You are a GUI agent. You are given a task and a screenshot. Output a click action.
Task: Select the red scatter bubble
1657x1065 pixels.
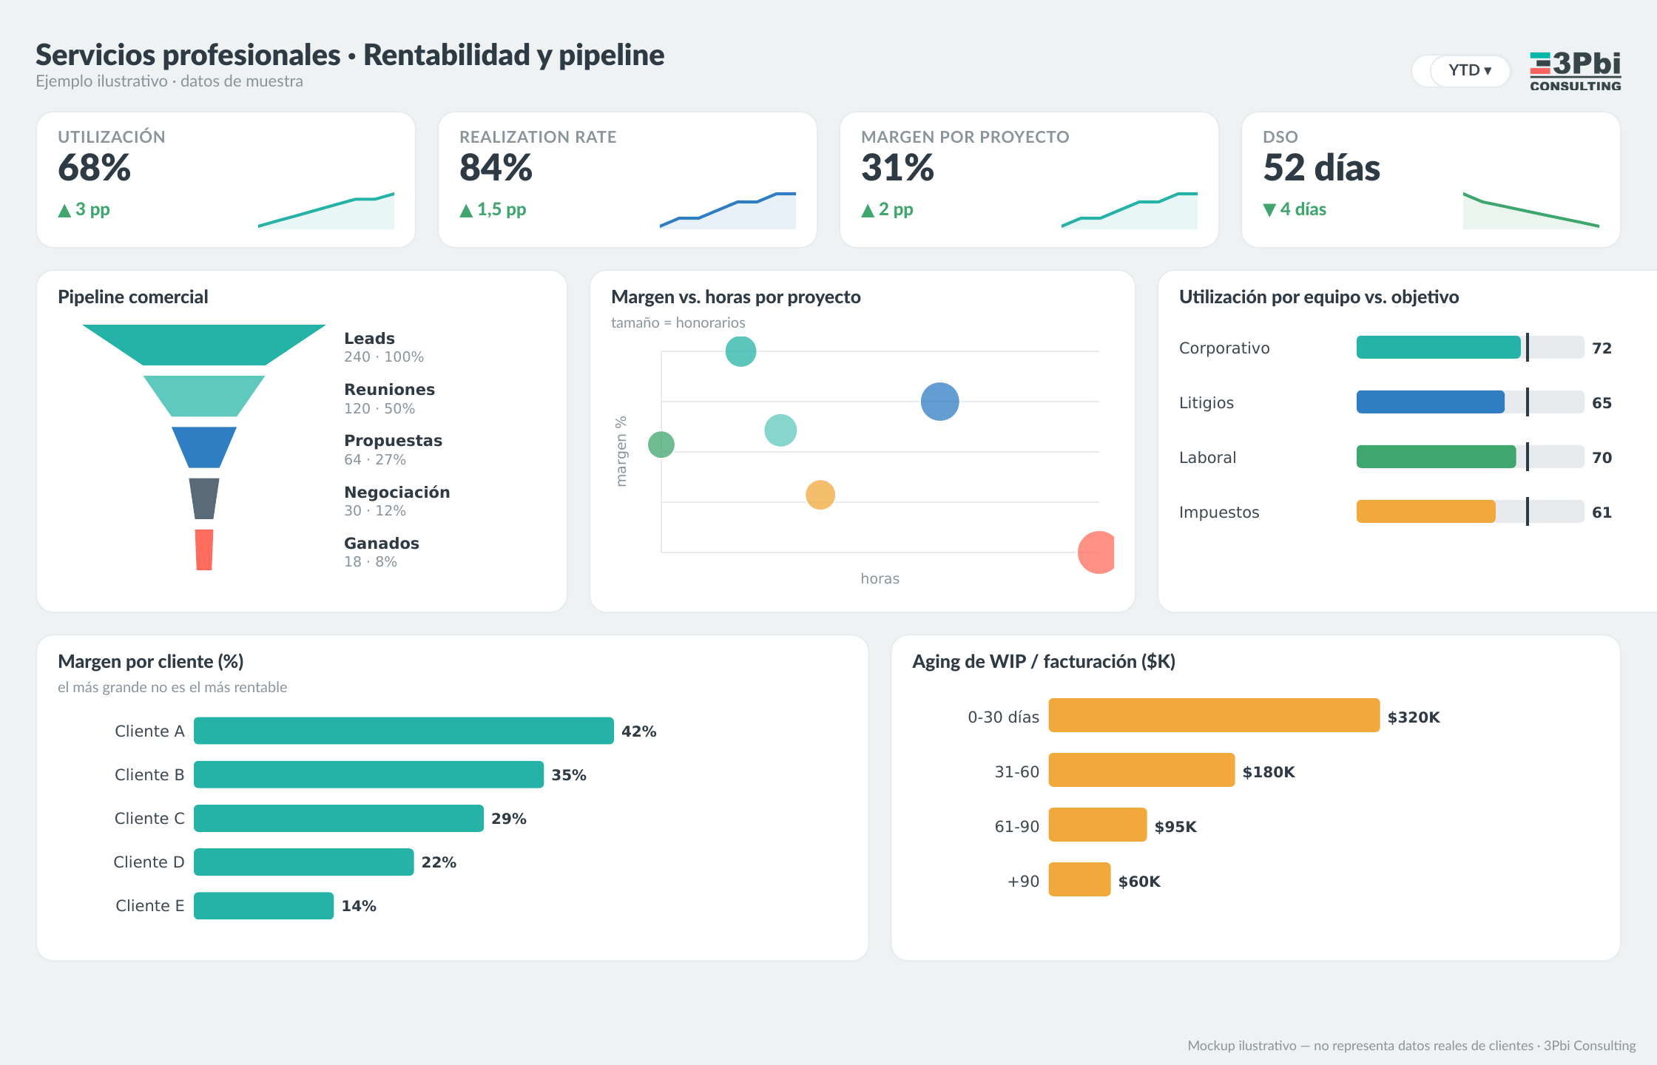point(1098,552)
